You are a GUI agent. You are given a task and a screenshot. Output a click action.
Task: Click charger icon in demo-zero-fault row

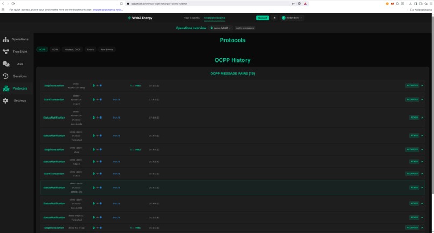coord(94,161)
